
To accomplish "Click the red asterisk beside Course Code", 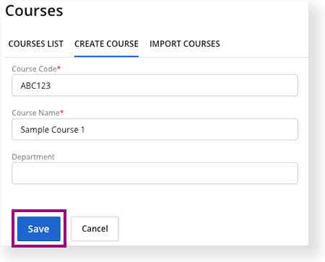I will click(x=59, y=68).
